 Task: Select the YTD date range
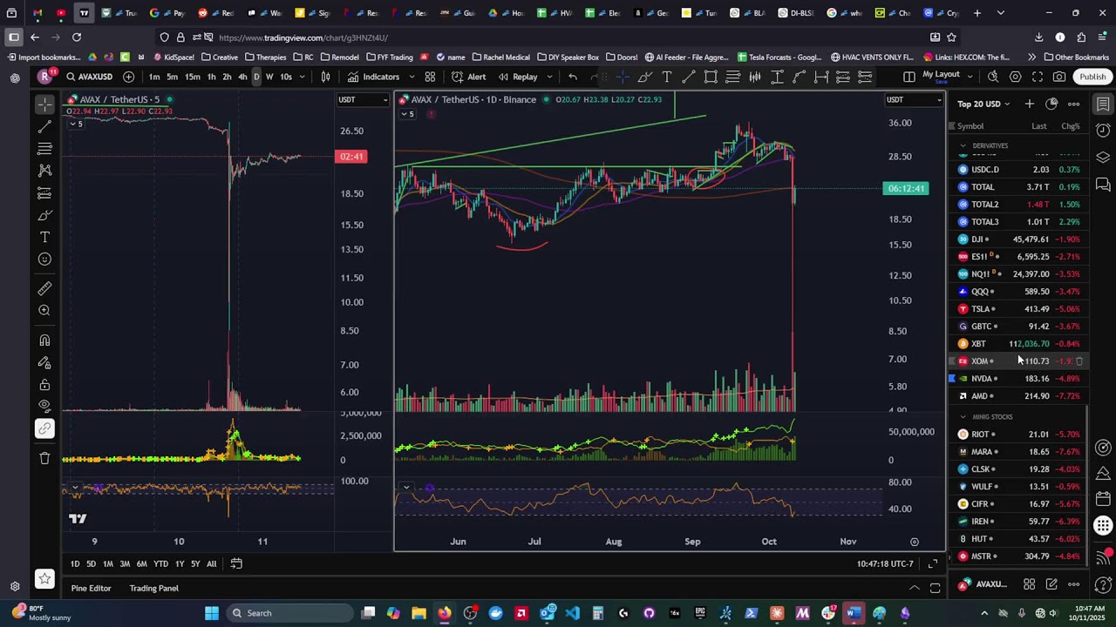tap(160, 563)
